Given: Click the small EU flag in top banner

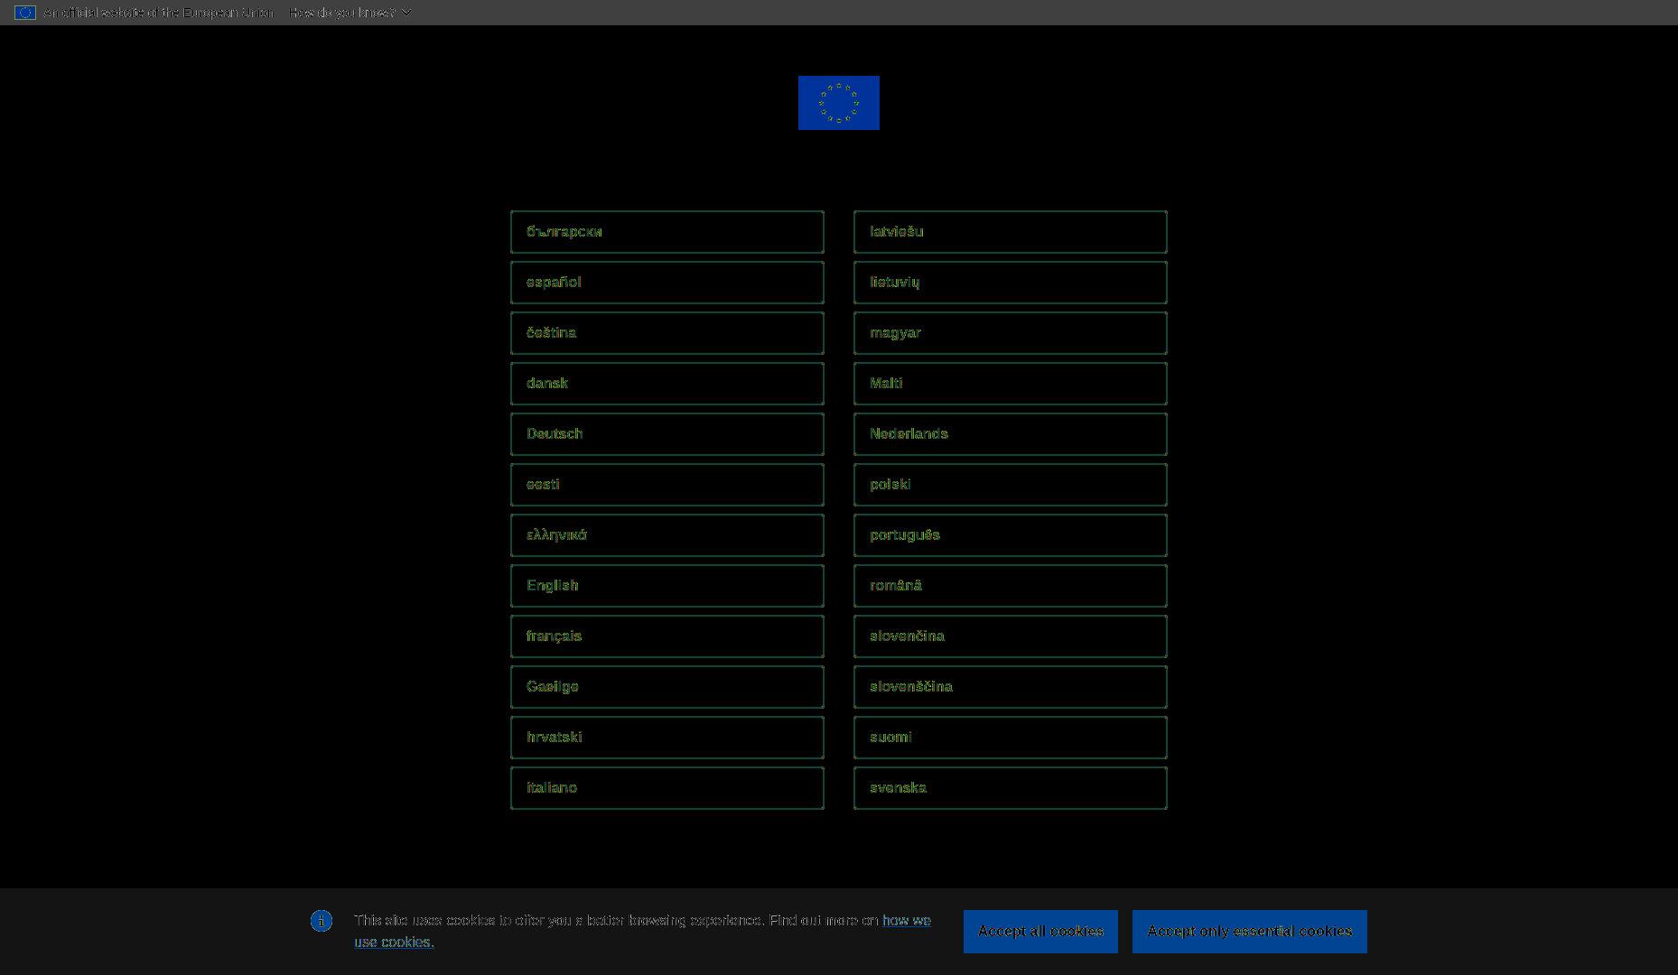Looking at the screenshot, I should tap(25, 13).
